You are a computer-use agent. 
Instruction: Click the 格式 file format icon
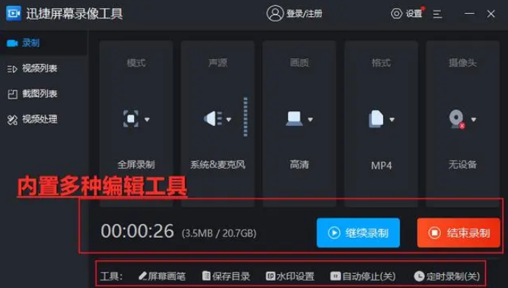(376, 119)
